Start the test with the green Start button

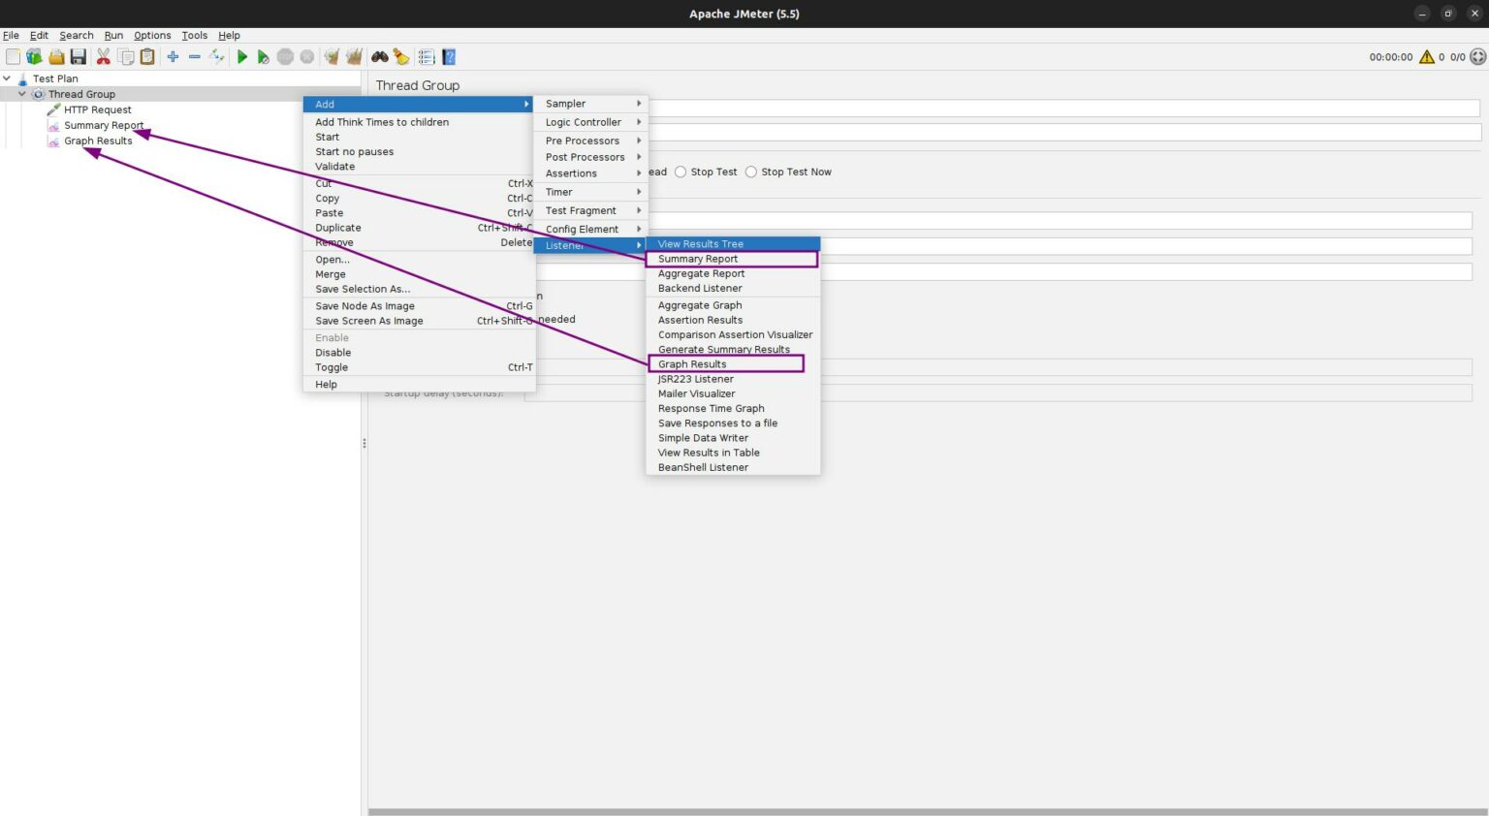pyautogui.click(x=241, y=56)
